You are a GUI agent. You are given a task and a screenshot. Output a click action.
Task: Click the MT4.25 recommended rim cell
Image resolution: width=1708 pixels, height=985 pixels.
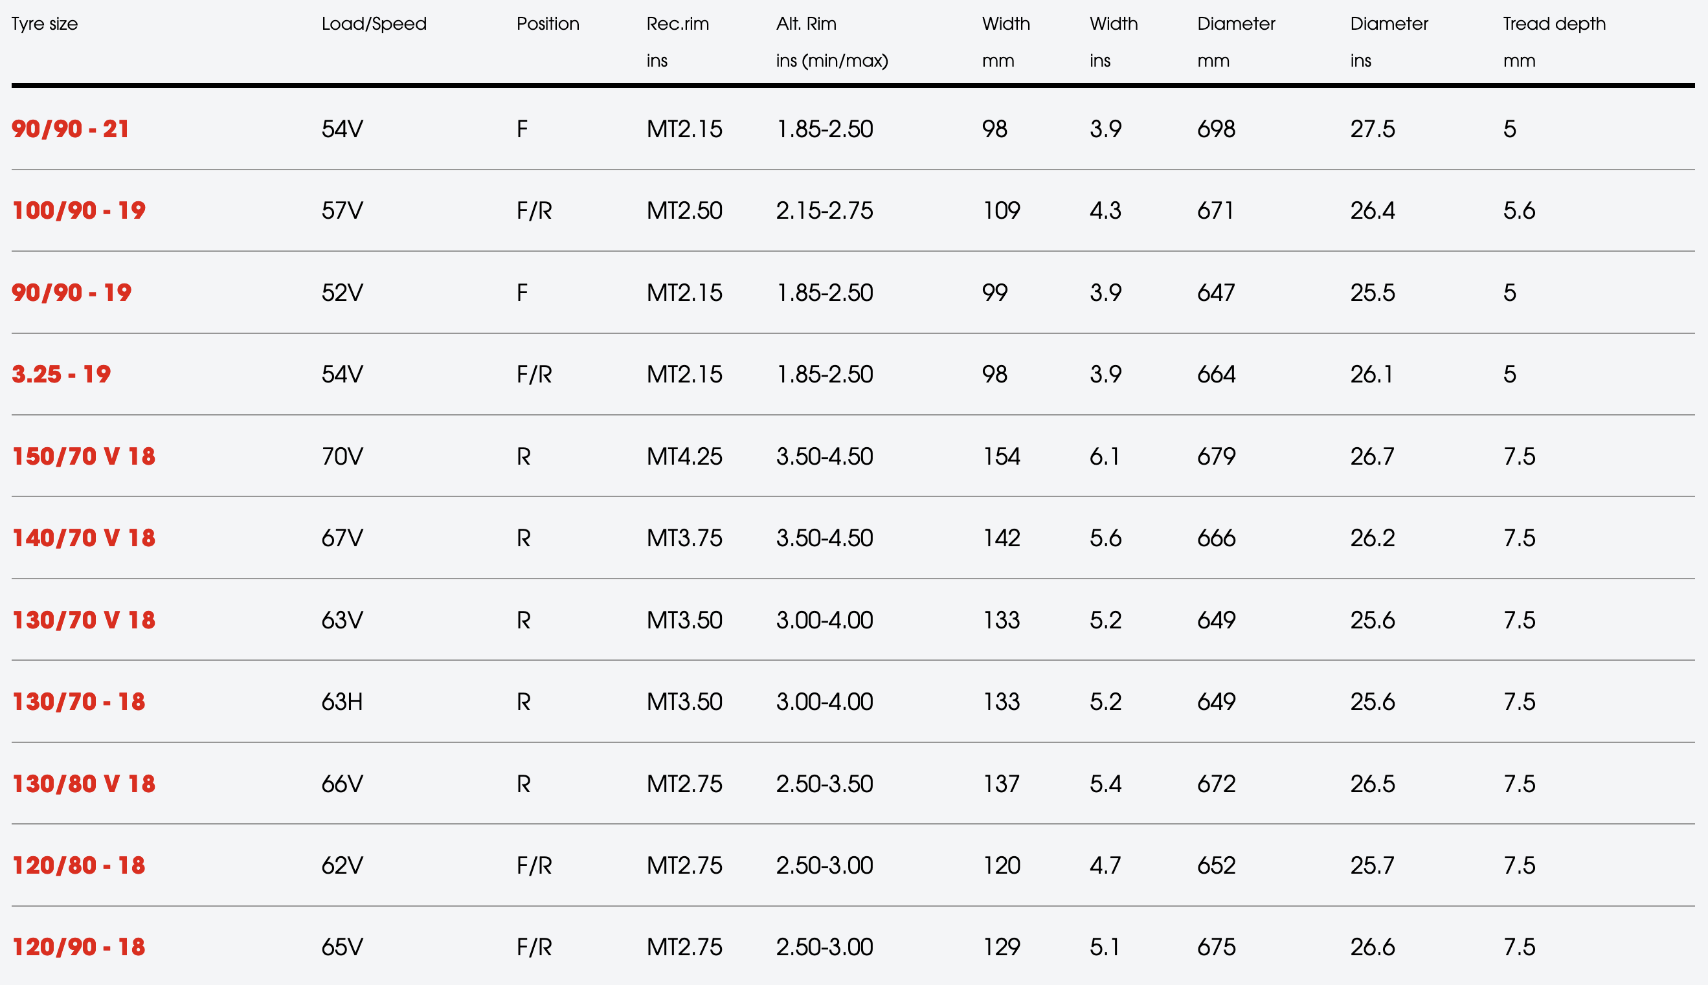[x=684, y=456]
